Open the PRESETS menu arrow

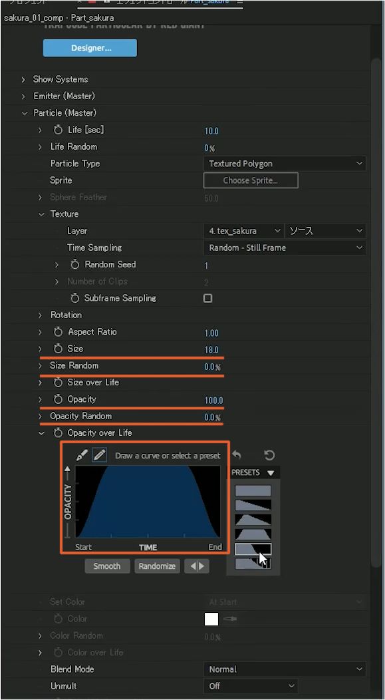pos(271,473)
